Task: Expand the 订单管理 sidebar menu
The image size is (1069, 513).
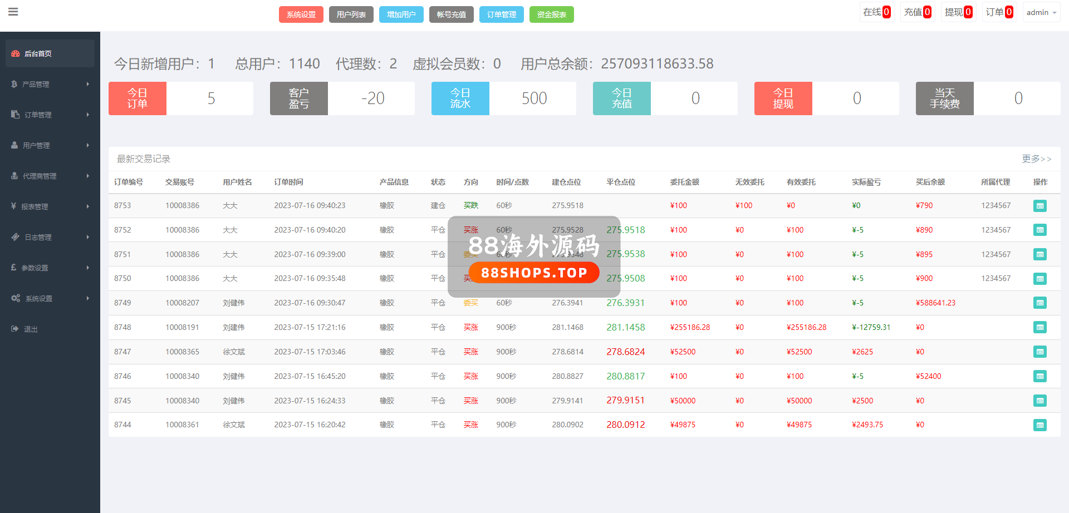Action: click(87, 115)
